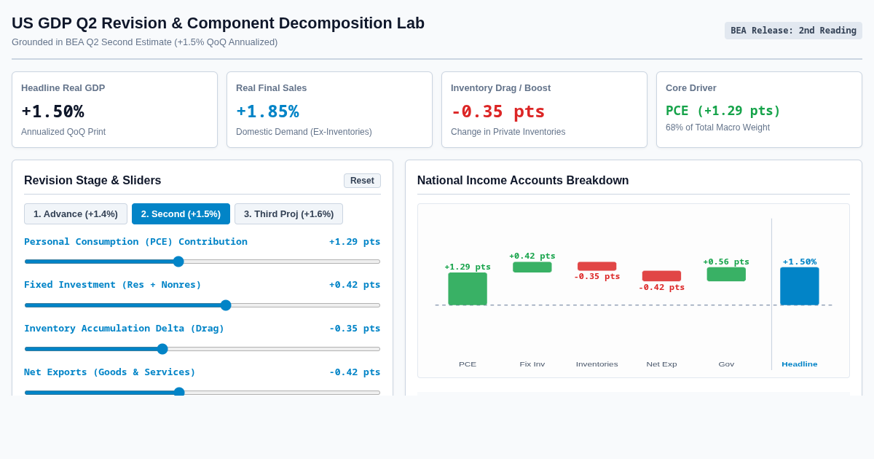The width and height of the screenshot is (874, 459).
Task: Click the Personal Consumption (PCE) Contribution slider handle
Action: (x=178, y=262)
